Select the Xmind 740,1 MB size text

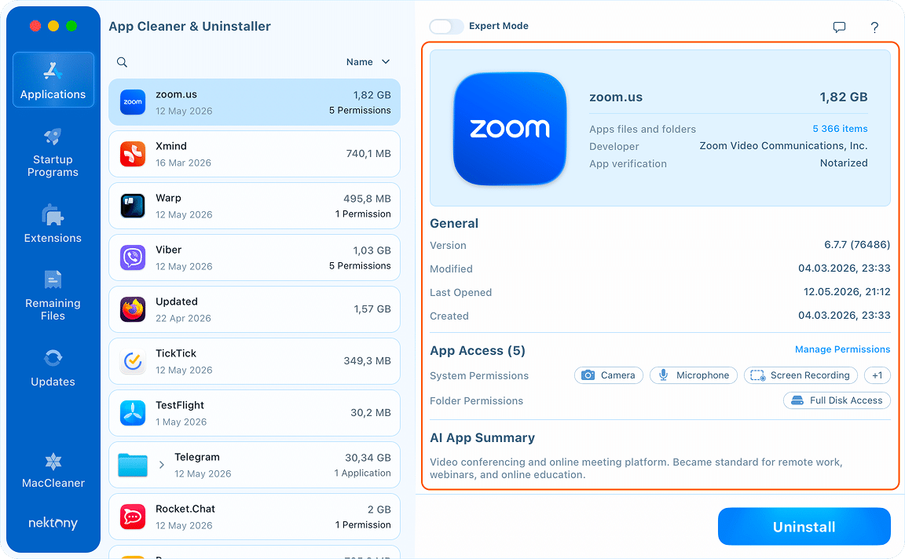point(368,154)
